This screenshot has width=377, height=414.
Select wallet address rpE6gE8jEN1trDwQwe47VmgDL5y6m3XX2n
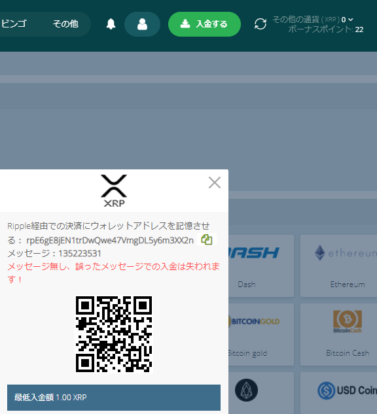pos(110,240)
